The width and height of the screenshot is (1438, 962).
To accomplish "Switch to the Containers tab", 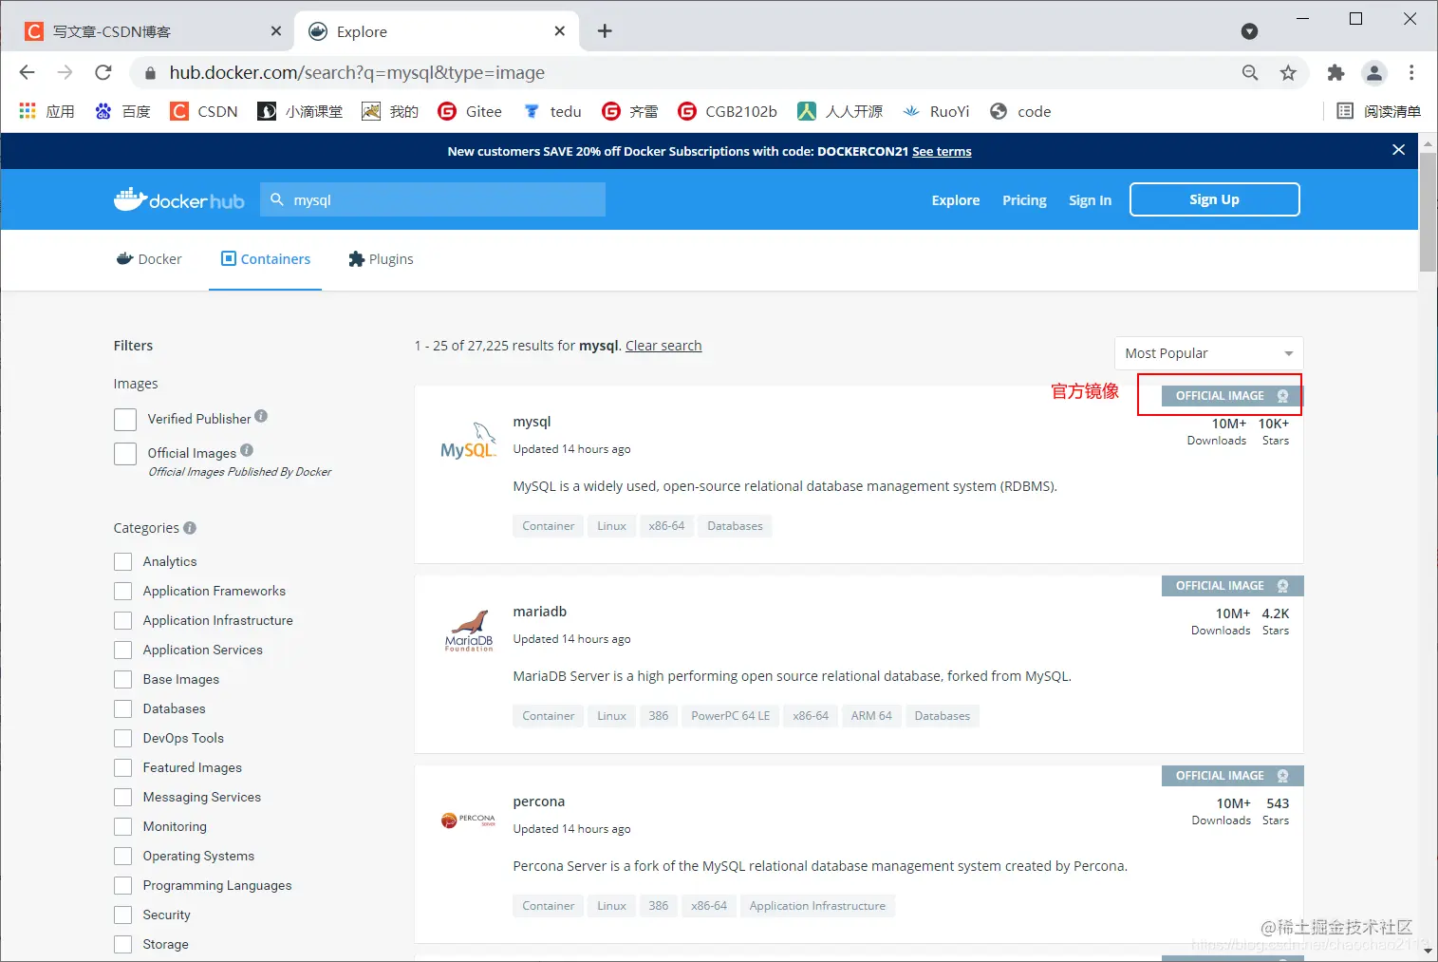I will (266, 259).
